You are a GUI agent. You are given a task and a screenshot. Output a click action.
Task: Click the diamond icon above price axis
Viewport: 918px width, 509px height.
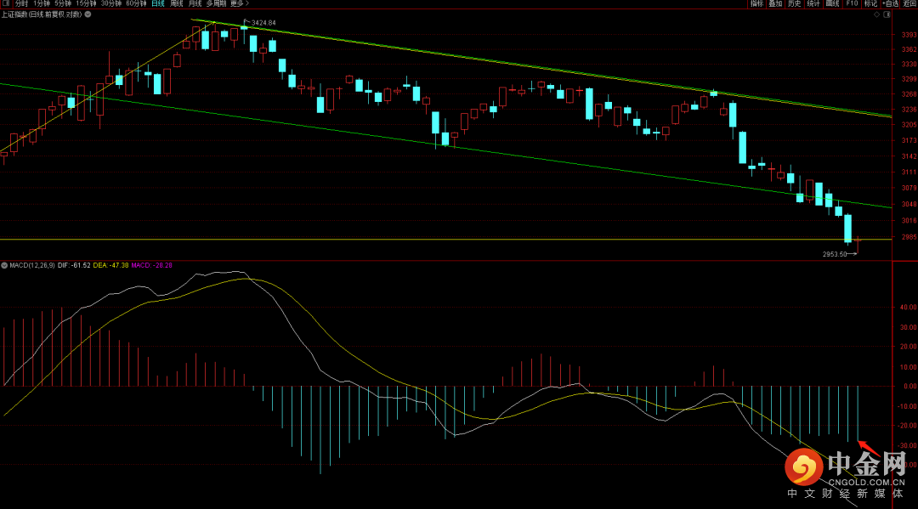click(877, 14)
